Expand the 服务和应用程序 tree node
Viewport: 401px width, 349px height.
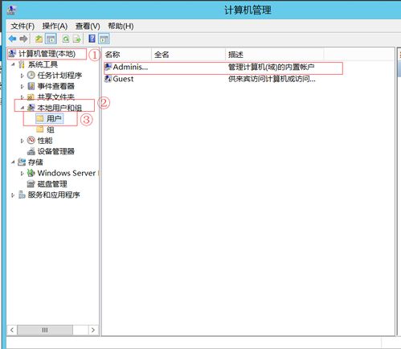[x=12, y=195]
